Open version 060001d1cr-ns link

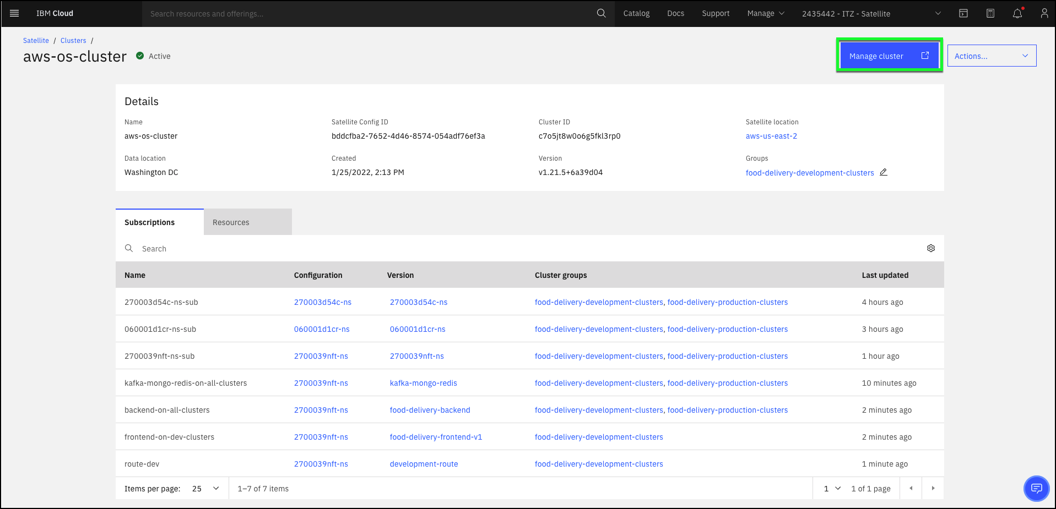click(x=418, y=329)
